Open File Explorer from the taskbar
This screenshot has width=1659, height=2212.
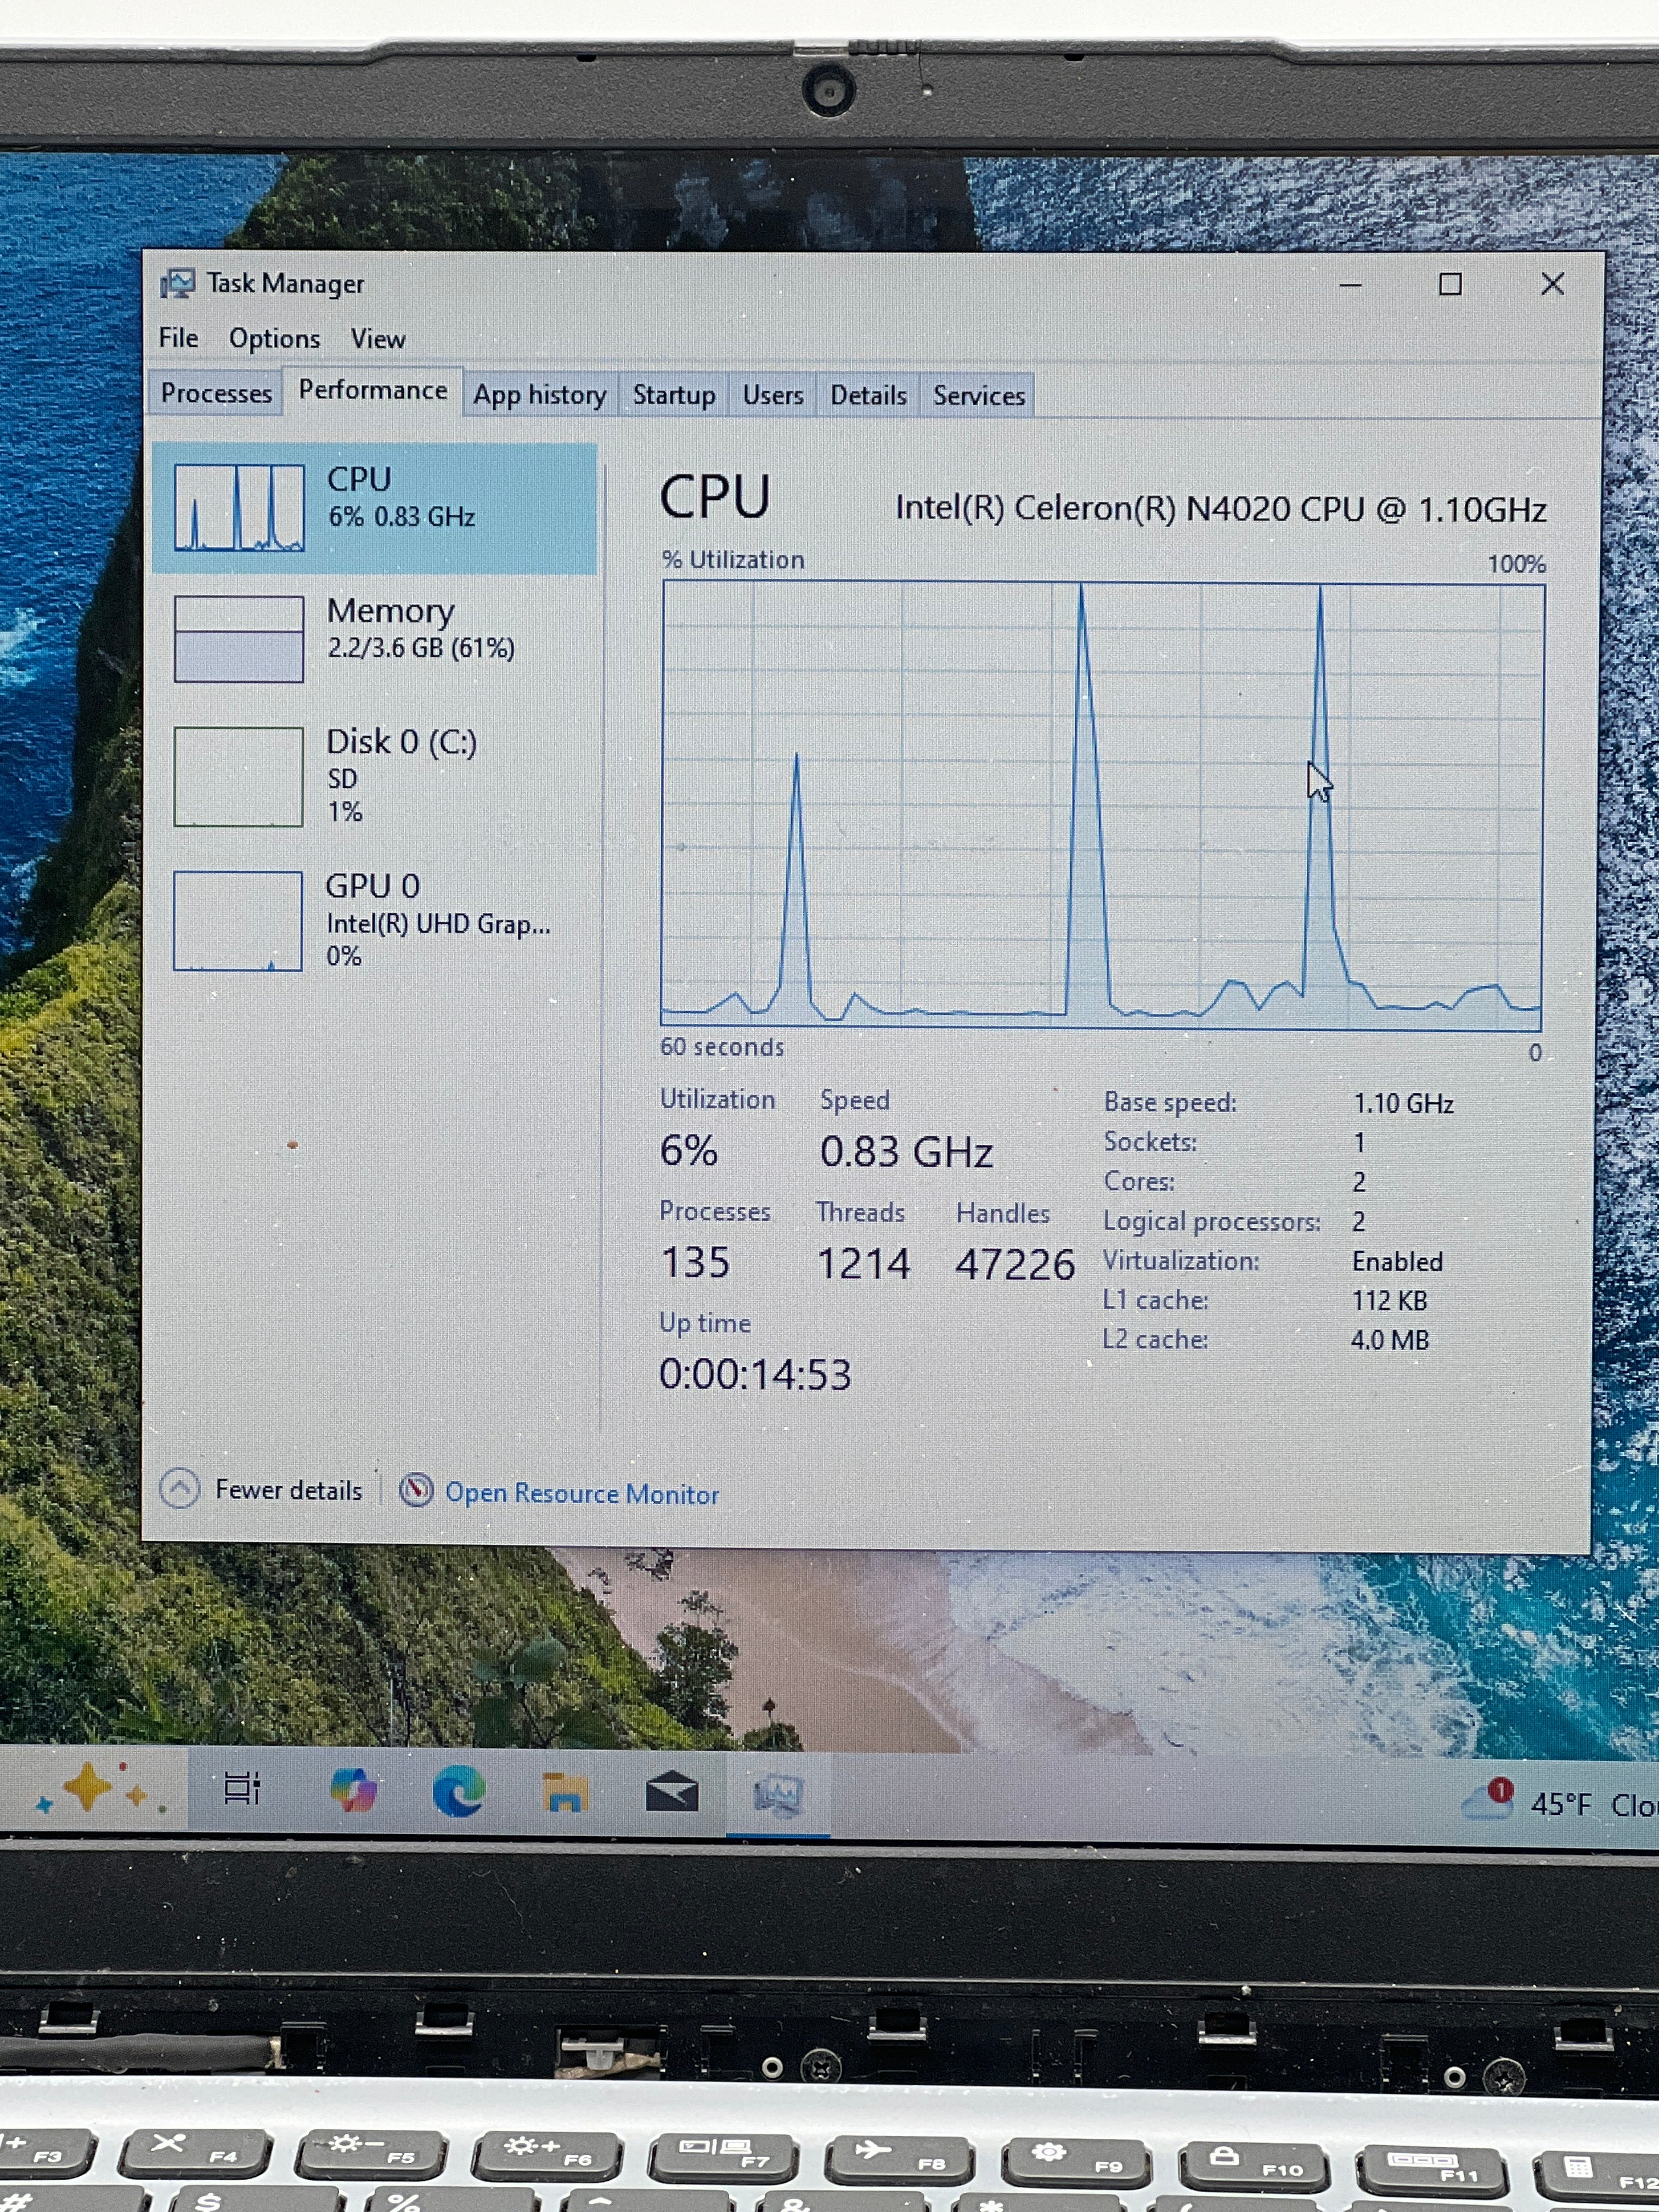(565, 1792)
